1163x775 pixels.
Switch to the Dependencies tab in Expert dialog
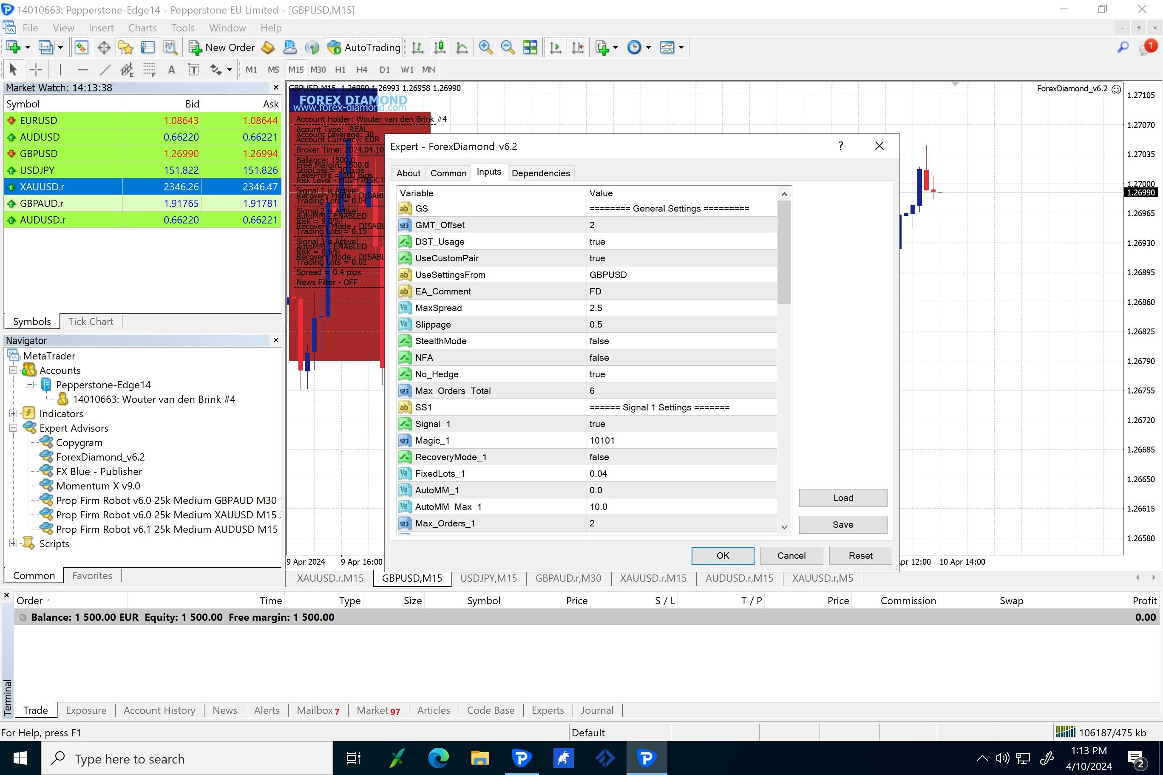[540, 173]
